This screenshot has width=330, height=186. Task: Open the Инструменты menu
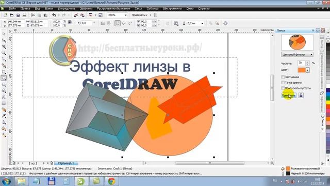(x=172, y=9)
